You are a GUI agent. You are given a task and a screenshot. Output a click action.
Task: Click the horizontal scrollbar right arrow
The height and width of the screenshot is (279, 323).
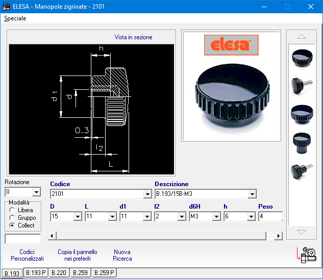tap(279, 236)
